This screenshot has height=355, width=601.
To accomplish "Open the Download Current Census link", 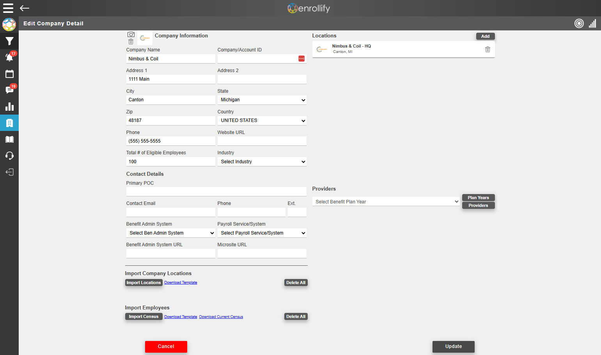I will tap(221, 317).
